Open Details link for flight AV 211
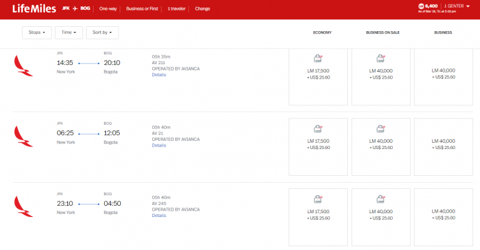Viewport: 480px width, 250px height. coord(159,75)
